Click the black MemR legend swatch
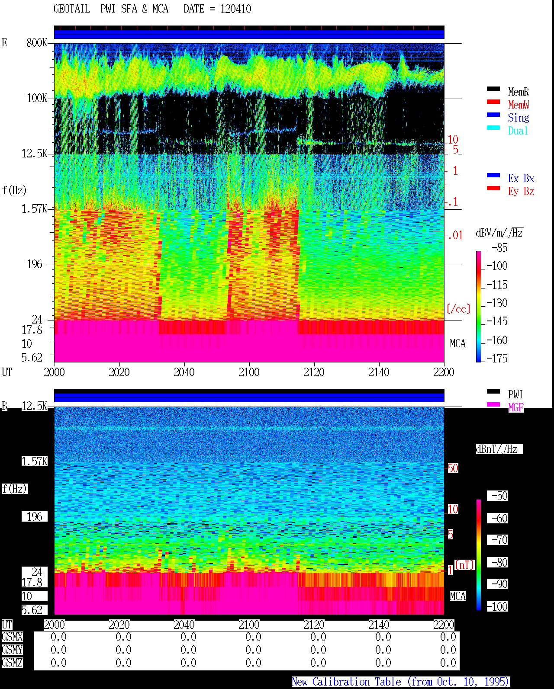 click(493, 89)
